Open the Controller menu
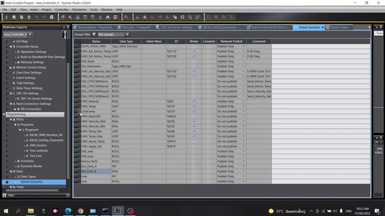This screenshot has width=385, height=216. (x=61, y=10)
